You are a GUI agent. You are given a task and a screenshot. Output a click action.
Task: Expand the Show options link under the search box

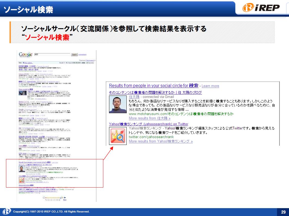pos(28,63)
